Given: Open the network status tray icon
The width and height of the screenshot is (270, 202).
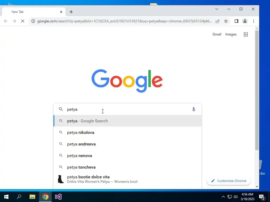Looking at the screenshot, I should coord(230,197).
